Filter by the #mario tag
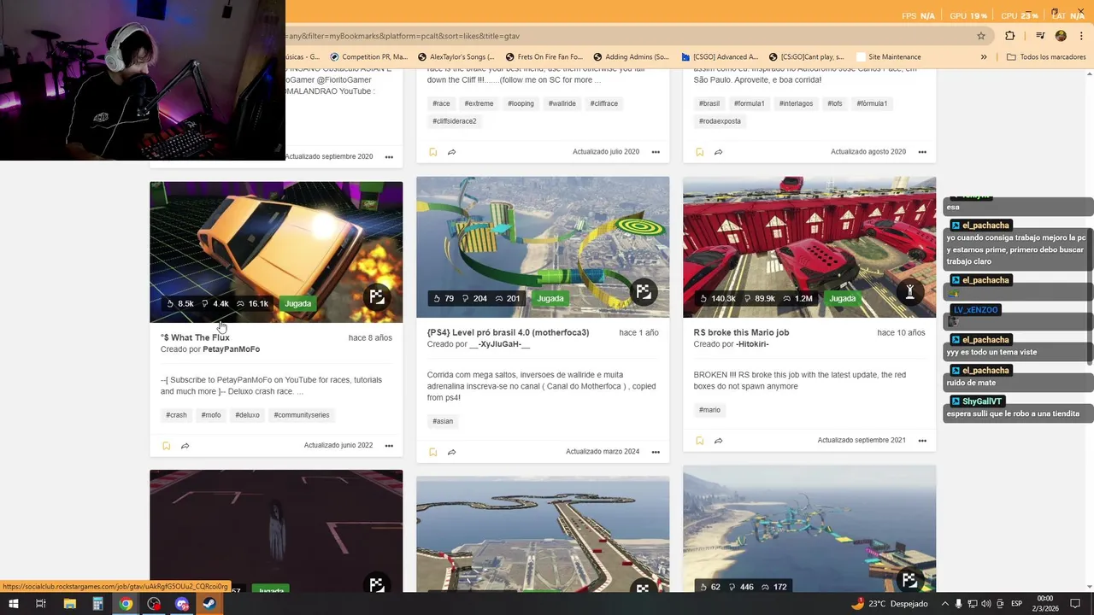Screen dimensions: 1094x615 pos(709,410)
